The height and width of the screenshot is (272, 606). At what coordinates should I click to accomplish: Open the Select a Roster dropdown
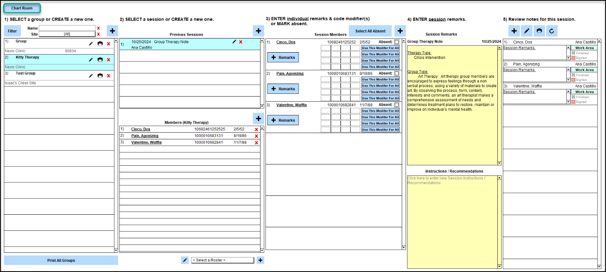(x=222, y=260)
